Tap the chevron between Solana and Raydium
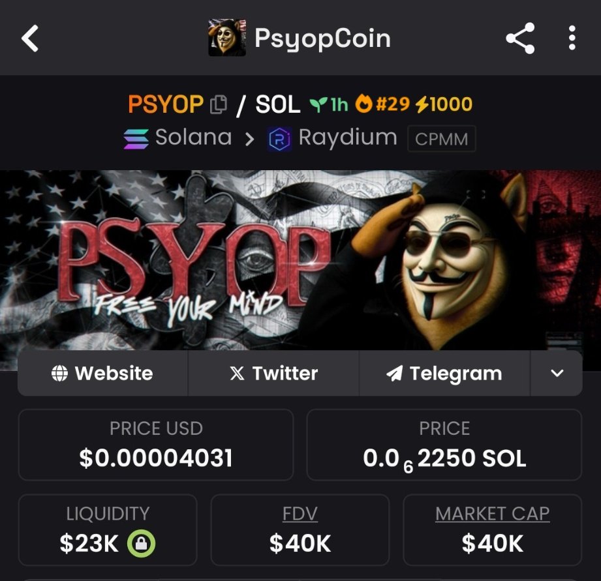Viewport: 601px width, 581px height. [x=249, y=140]
